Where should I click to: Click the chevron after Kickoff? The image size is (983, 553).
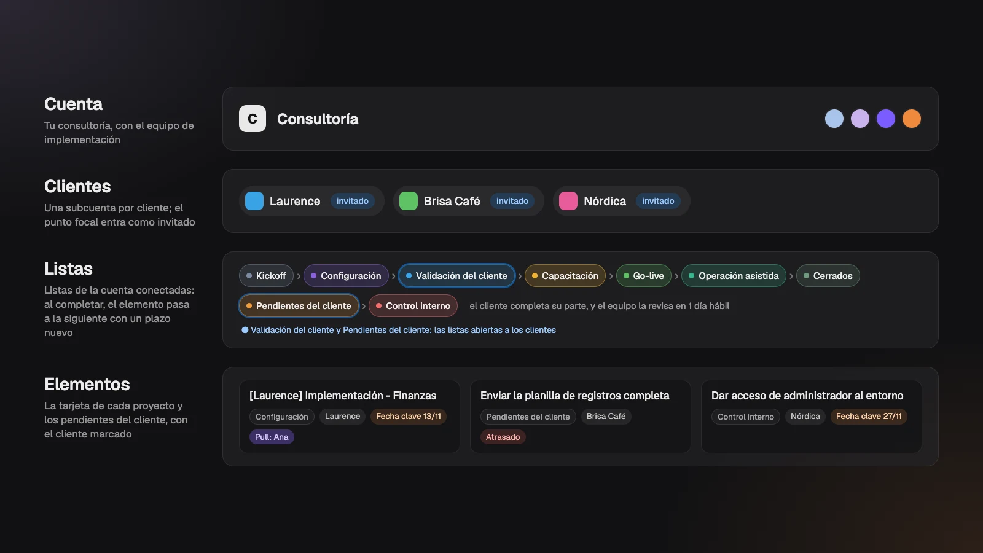tap(299, 276)
